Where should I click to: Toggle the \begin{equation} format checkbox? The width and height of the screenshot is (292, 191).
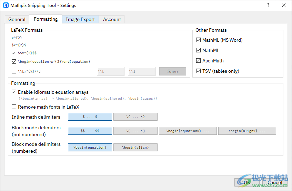coord(14,61)
